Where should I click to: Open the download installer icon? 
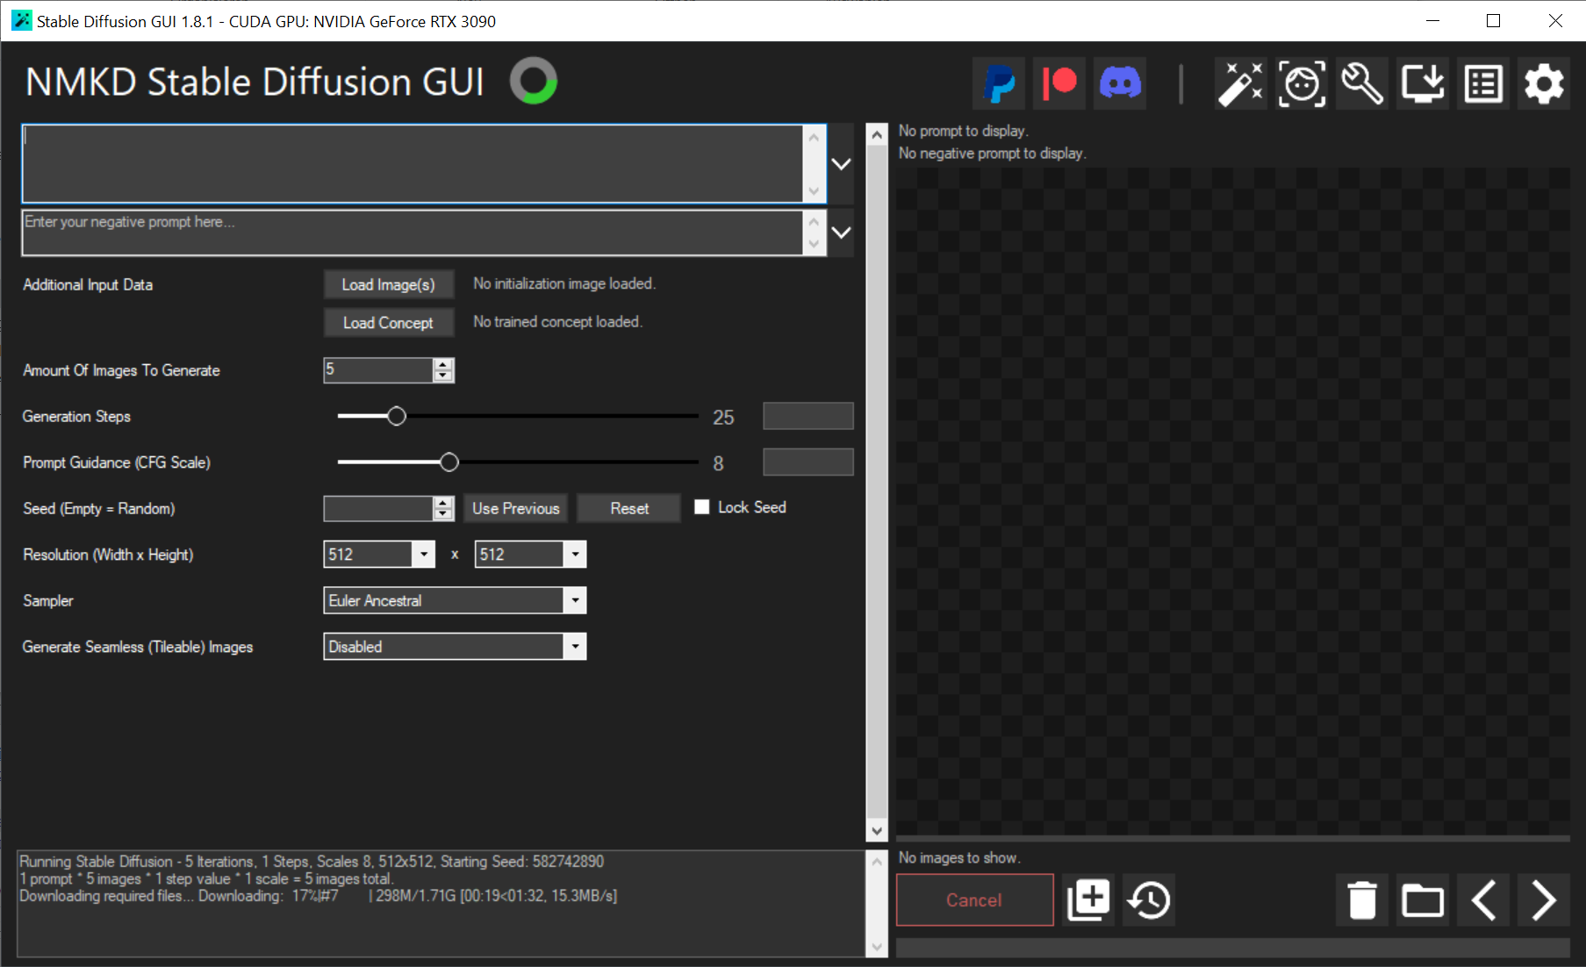pyautogui.click(x=1423, y=84)
